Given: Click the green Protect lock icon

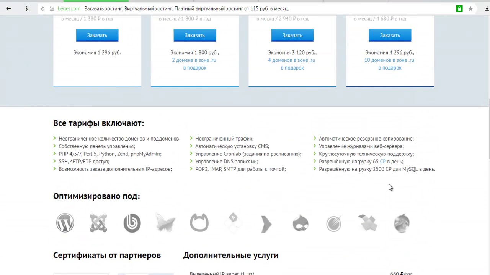Looking at the screenshot, I should tap(459, 9).
